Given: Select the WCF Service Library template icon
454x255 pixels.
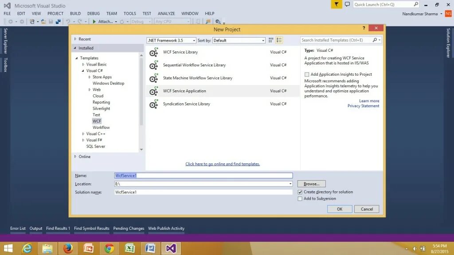Looking at the screenshot, I should pyautogui.click(x=154, y=52).
